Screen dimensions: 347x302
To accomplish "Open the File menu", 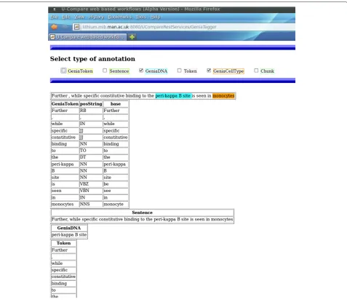I will coord(55,17).
